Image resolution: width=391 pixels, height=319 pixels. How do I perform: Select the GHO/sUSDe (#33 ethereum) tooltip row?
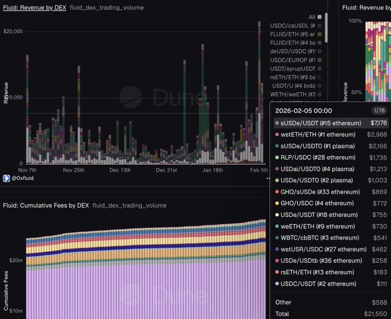click(331, 192)
